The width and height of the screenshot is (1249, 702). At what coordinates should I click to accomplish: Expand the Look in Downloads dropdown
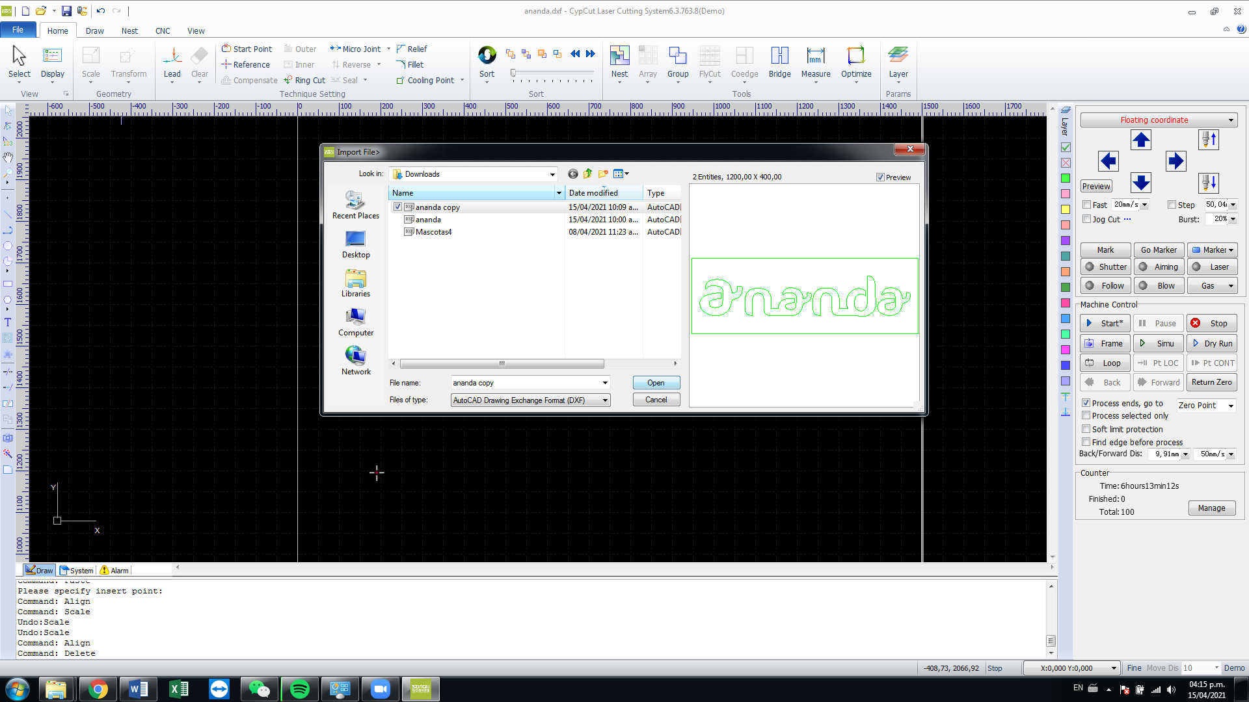pos(552,174)
